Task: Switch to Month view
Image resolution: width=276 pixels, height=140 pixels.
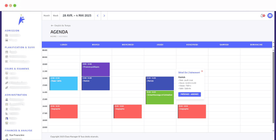Action: [x=47, y=16]
